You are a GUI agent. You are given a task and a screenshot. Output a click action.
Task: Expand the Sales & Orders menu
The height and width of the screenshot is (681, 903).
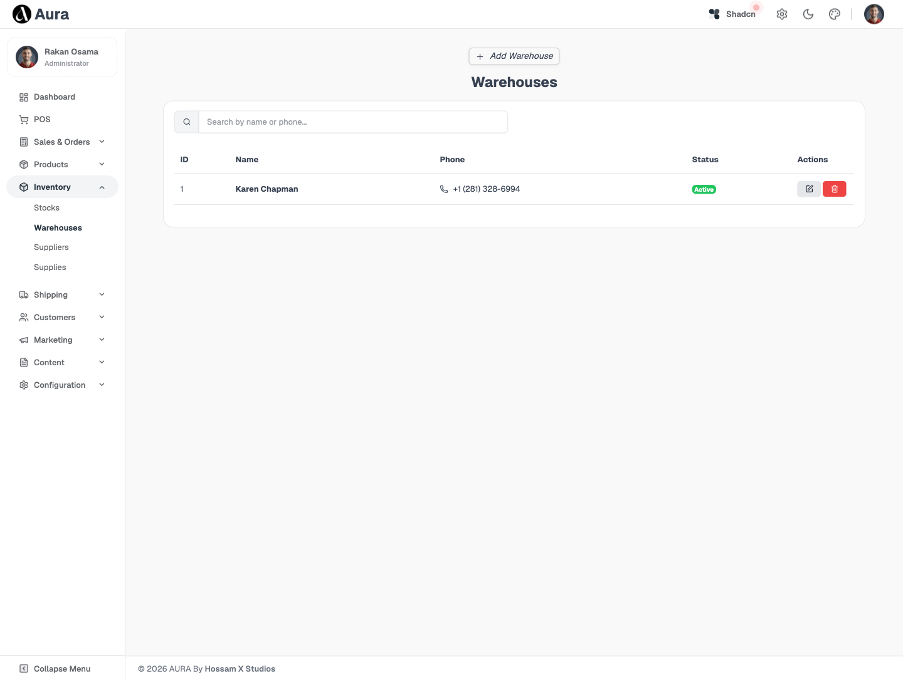(62, 142)
